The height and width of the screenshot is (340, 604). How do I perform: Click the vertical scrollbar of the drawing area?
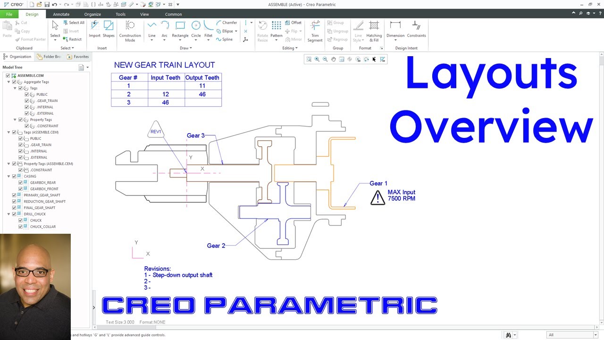(602, 189)
